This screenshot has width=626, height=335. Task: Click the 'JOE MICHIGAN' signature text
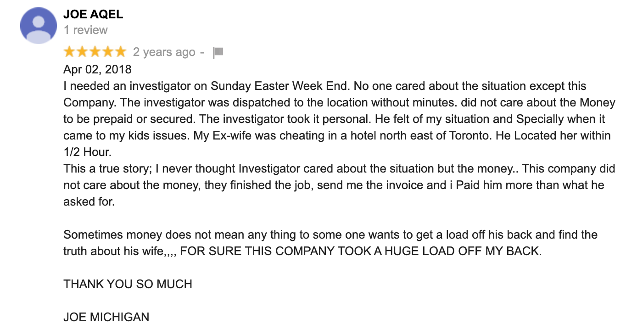[x=106, y=317]
